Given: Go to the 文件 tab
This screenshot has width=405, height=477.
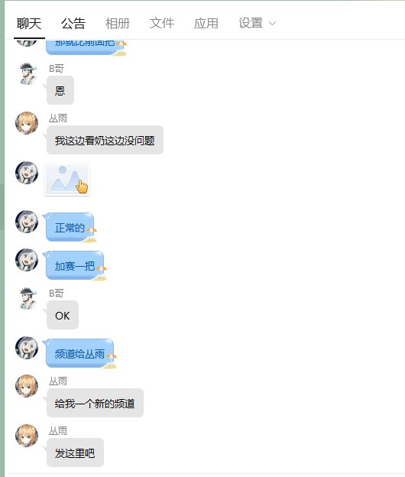Looking at the screenshot, I should click(162, 24).
